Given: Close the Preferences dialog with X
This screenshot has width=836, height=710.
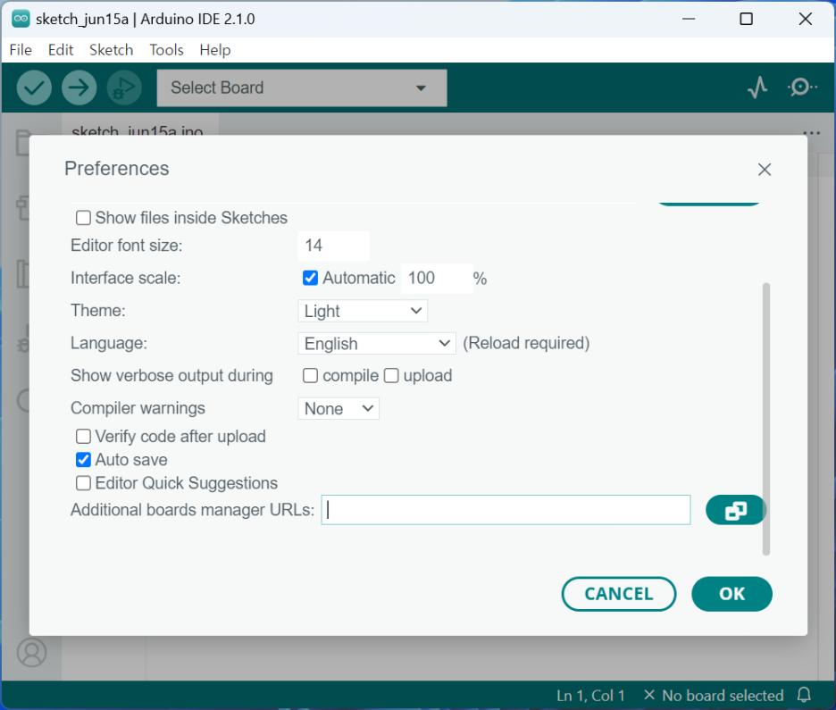Looking at the screenshot, I should pyautogui.click(x=765, y=170).
